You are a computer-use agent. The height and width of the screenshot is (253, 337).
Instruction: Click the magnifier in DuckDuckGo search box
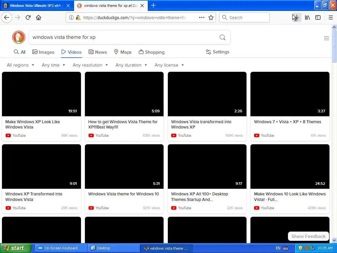click(x=222, y=37)
